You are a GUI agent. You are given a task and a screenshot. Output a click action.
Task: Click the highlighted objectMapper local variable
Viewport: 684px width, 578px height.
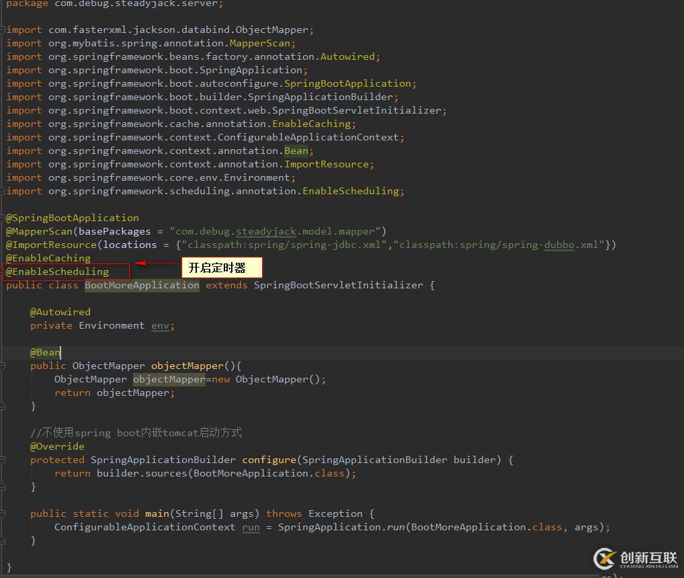click(169, 379)
